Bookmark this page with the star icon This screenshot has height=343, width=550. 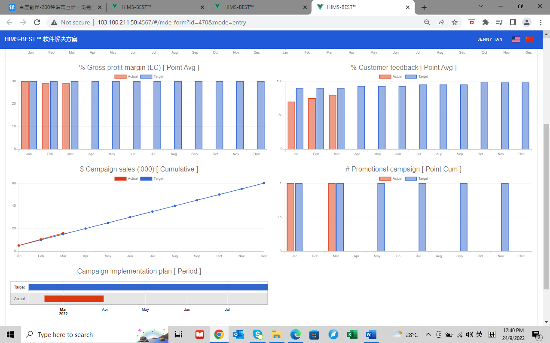(x=454, y=22)
